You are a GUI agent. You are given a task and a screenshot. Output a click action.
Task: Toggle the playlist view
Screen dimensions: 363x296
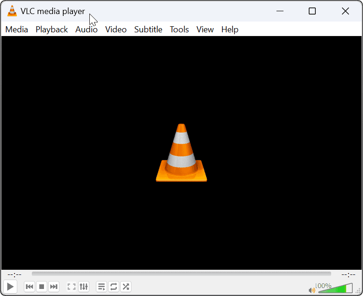(102, 287)
